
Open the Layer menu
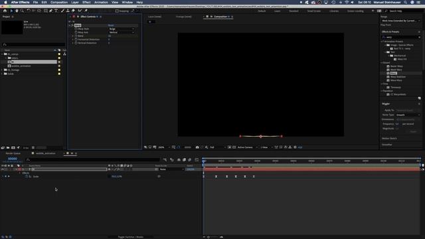coord(75,2)
